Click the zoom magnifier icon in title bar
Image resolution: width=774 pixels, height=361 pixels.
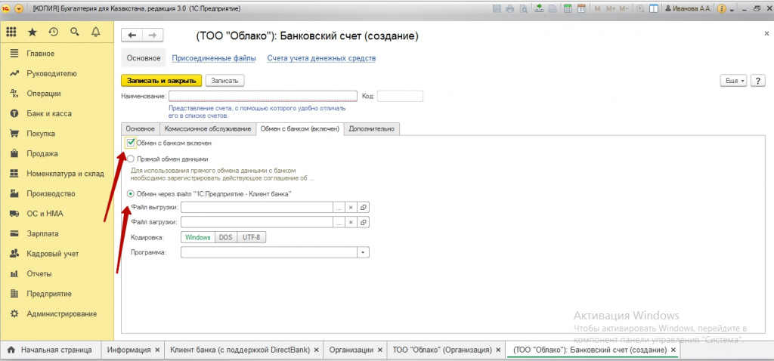(x=641, y=8)
